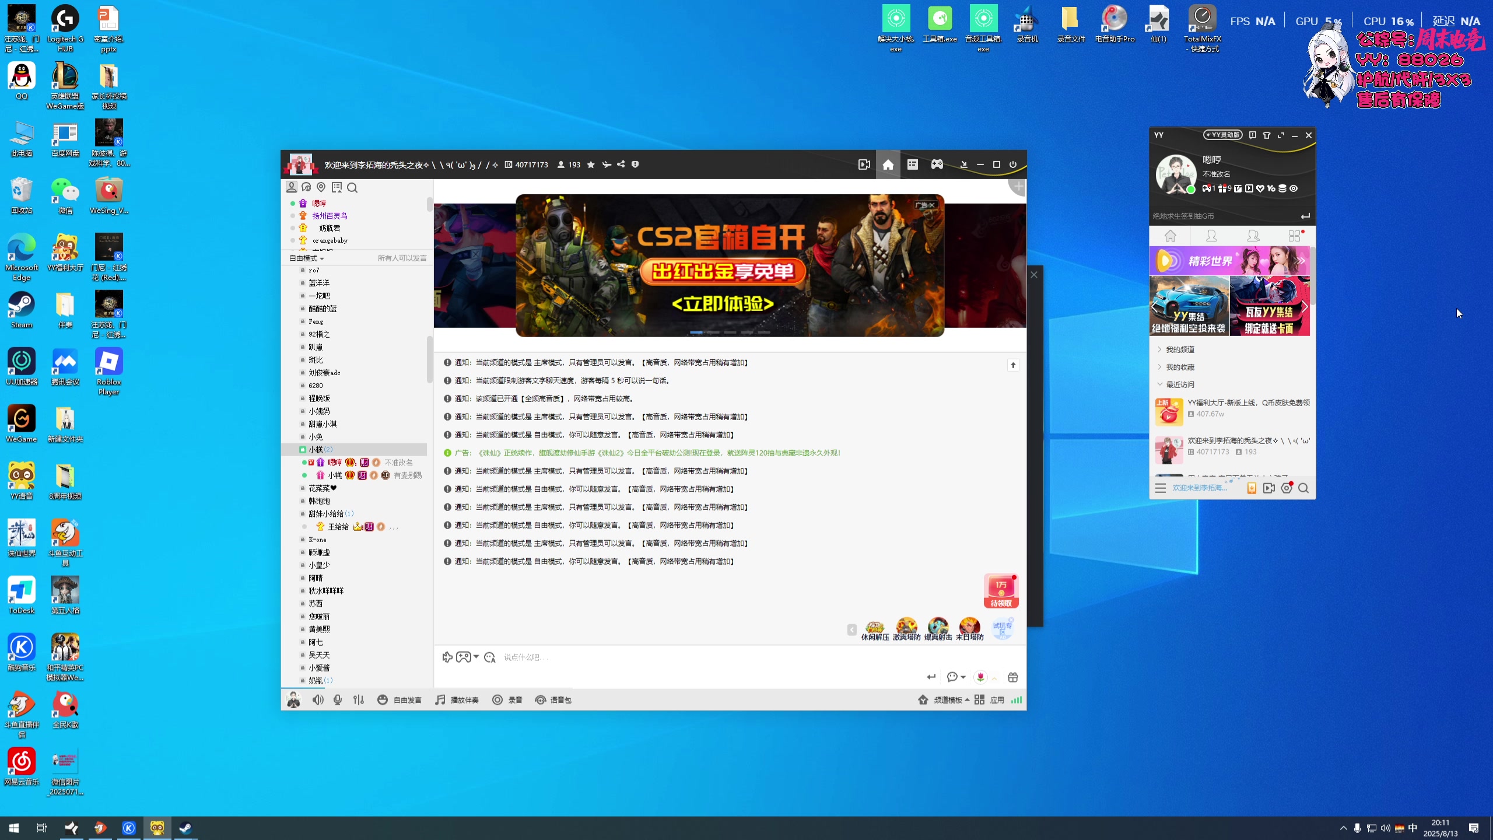Open the emoji translate face icon

pos(489,657)
